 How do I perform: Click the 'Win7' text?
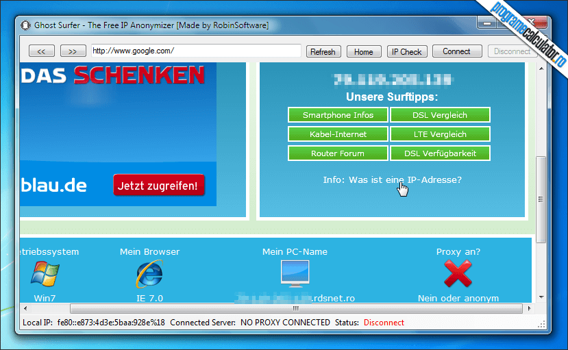pos(45,298)
